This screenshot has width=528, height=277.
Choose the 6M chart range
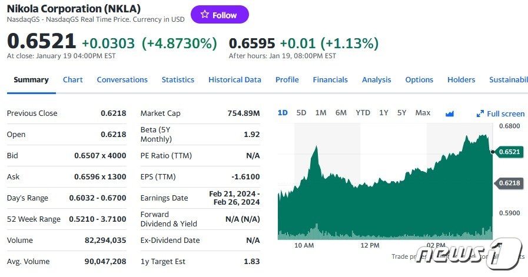(x=341, y=113)
